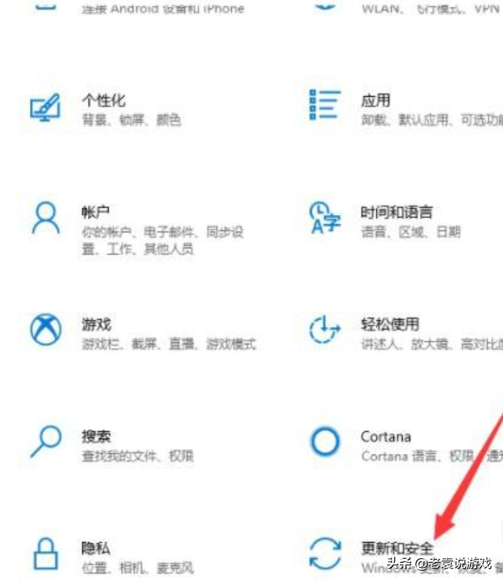The image size is (503, 581).
Task: Open the Cortana circle icon
Action: 325,441
